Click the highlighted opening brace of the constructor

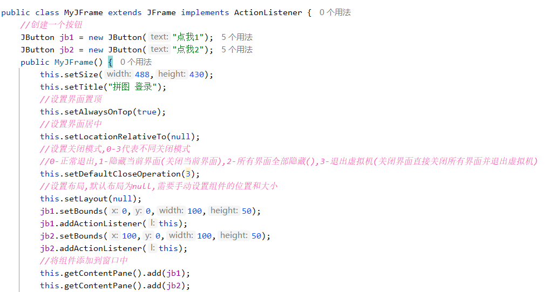coord(111,62)
